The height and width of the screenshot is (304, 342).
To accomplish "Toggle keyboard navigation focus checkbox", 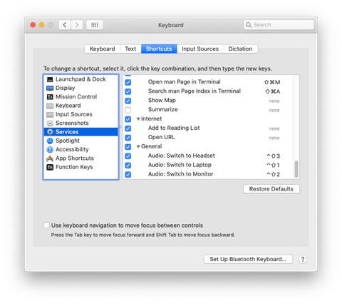I will 46,225.
